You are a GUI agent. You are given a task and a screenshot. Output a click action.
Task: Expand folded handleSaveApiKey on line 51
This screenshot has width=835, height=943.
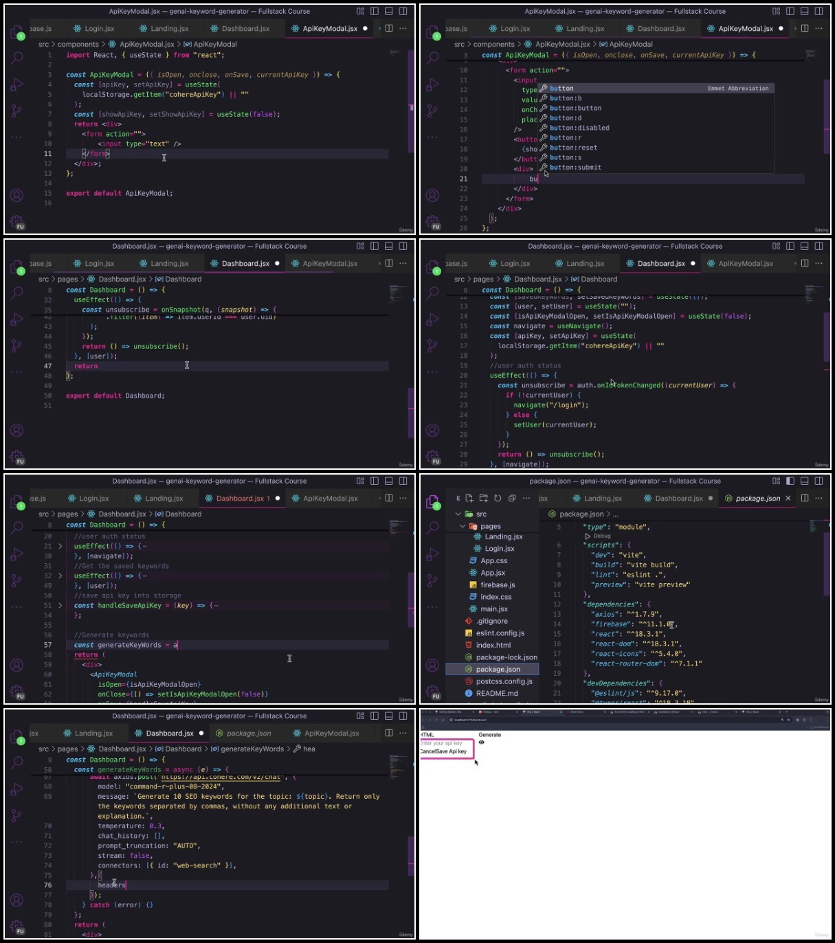(60, 605)
